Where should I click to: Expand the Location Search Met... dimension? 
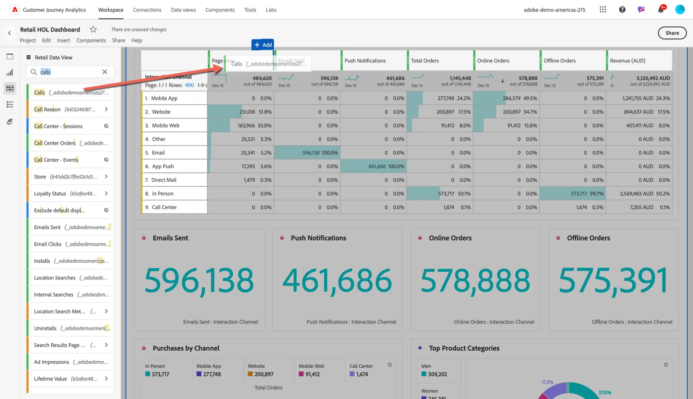pyautogui.click(x=106, y=311)
